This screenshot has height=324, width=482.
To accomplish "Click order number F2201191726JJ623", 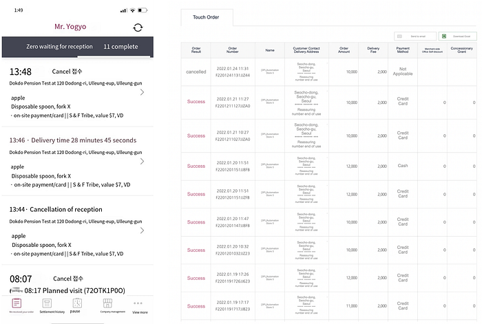I will pos(233,281).
